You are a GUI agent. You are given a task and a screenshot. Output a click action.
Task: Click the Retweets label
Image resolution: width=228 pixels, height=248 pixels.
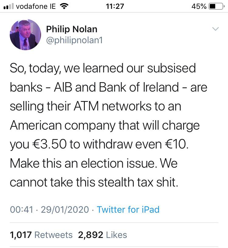pos(54,235)
